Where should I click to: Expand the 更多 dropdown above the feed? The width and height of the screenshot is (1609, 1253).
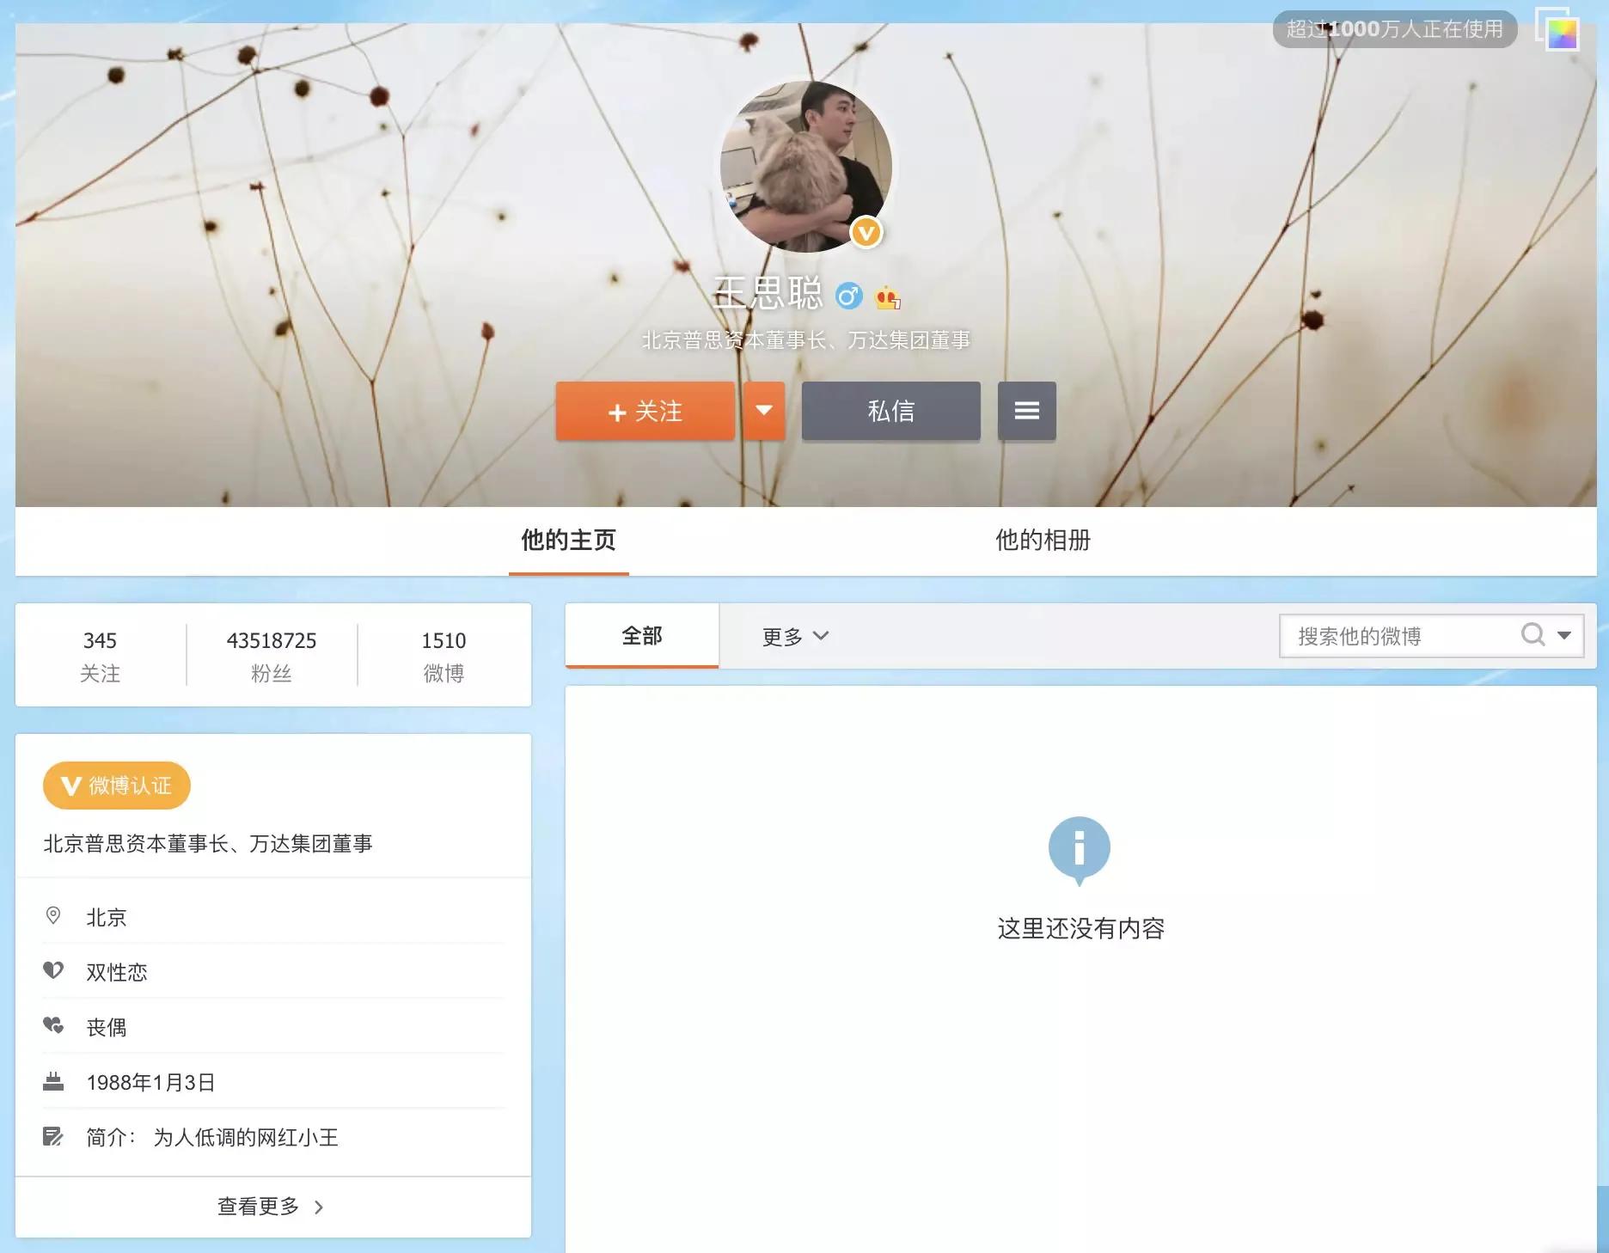click(792, 636)
